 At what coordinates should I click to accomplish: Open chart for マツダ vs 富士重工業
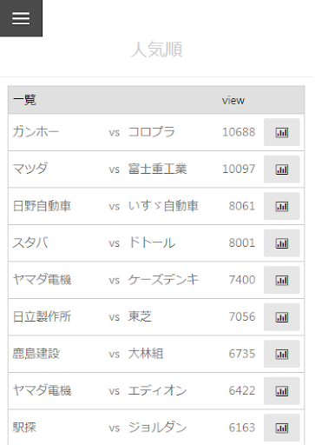(281, 169)
